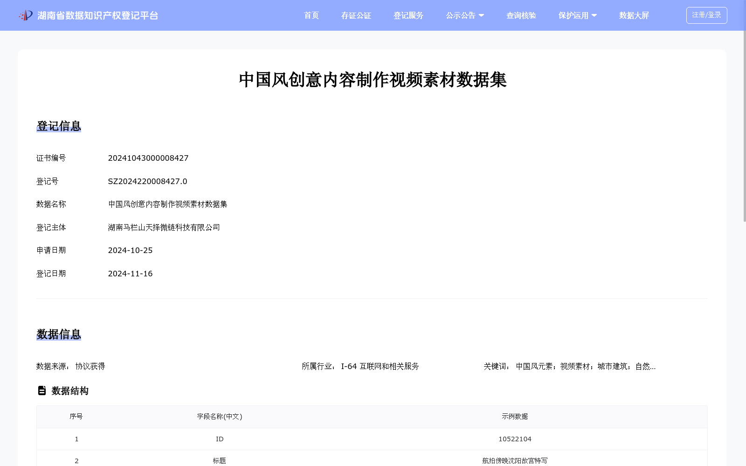Click the 登记信息 section heading
This screenshot has width=746, height=466.
click(x=59, y=126)
